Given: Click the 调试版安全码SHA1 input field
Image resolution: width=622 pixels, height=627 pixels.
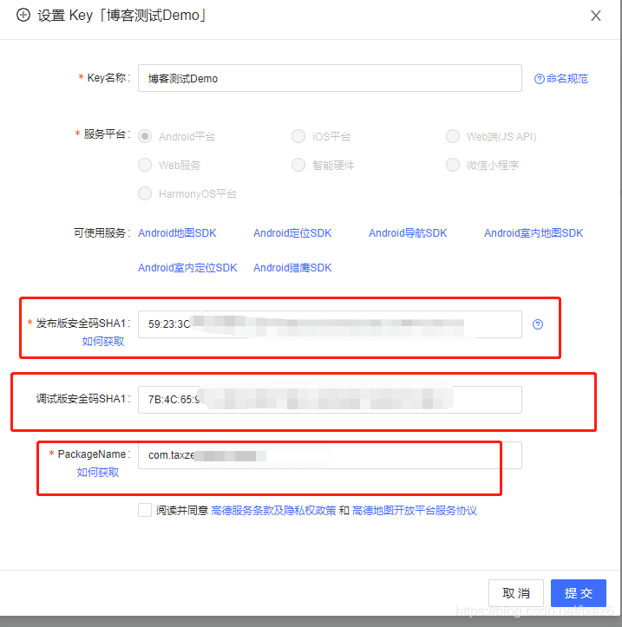Looking at the screenshot, I should pyautogui.click(x=330, y=400).
